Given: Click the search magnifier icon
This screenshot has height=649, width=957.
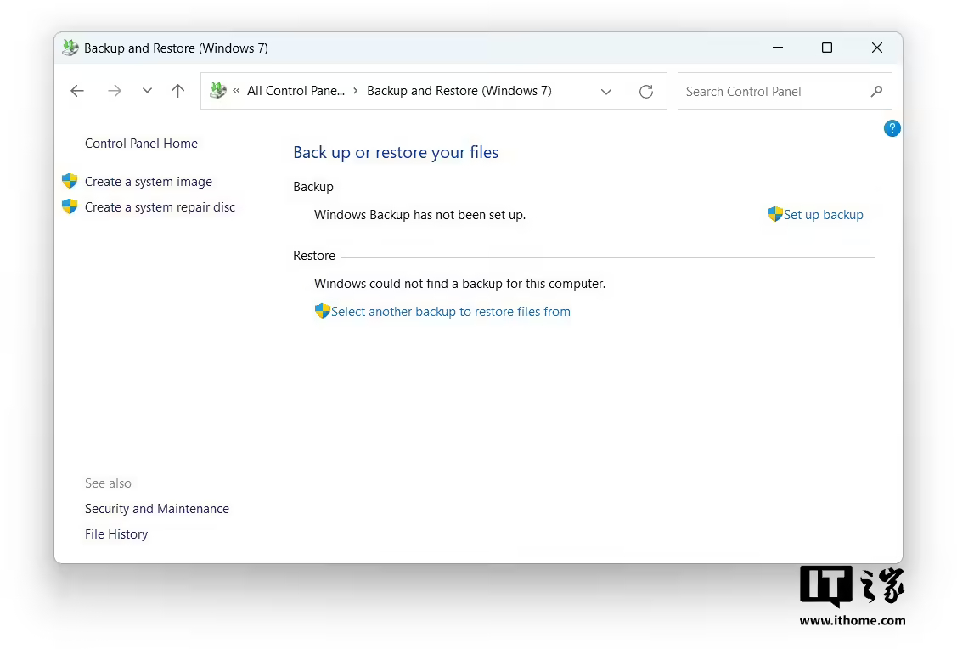Looking at the screenshot, I should click(x=876, y=91).
